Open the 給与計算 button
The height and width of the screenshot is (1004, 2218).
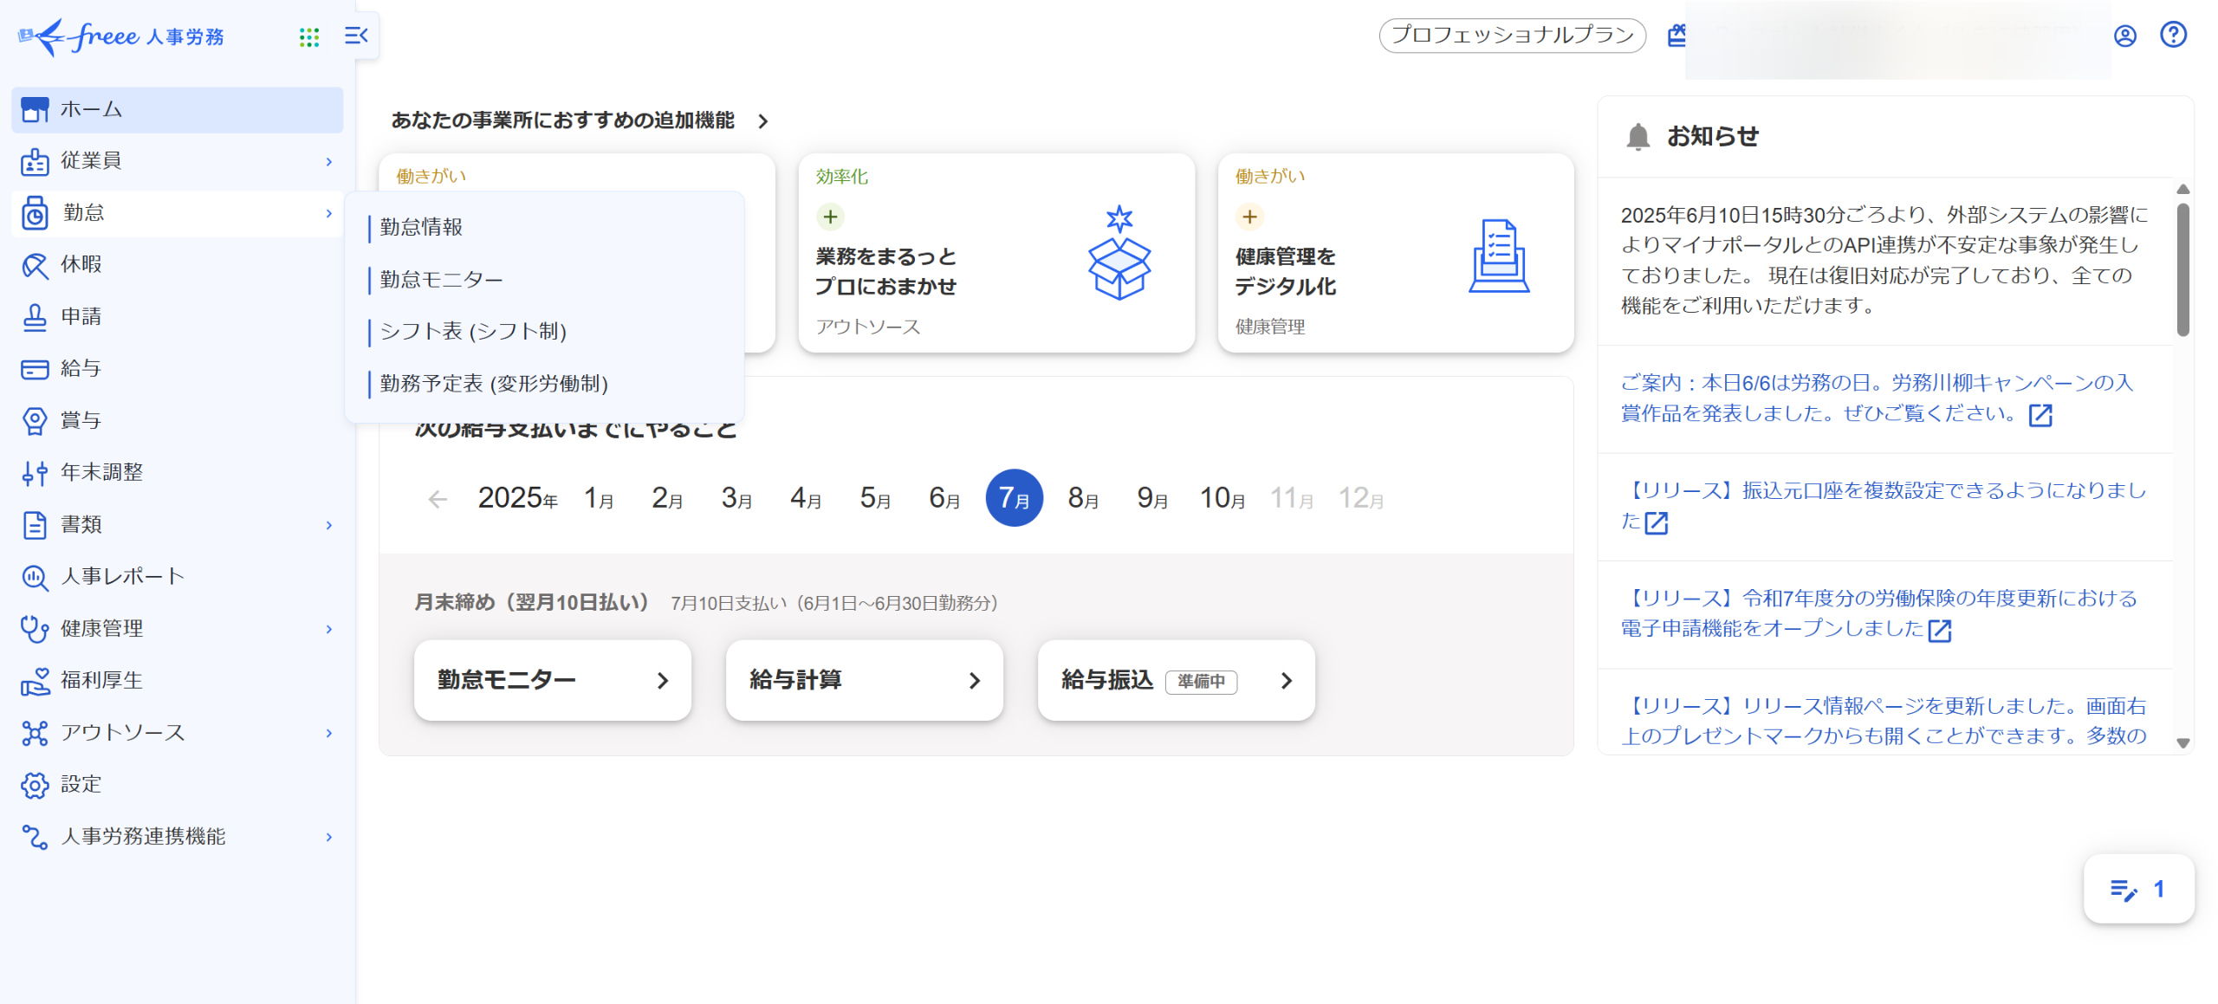point(864,680)
